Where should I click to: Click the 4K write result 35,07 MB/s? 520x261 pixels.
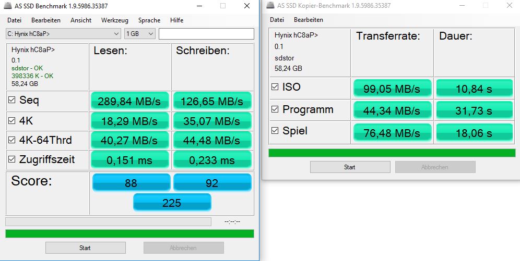[212, 121]
